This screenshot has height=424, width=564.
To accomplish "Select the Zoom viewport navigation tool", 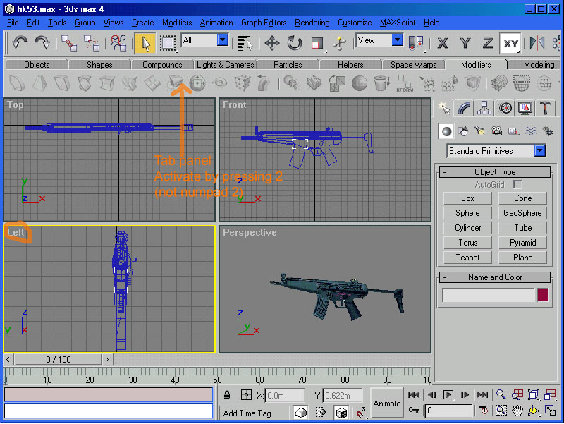I will [501, 395].
